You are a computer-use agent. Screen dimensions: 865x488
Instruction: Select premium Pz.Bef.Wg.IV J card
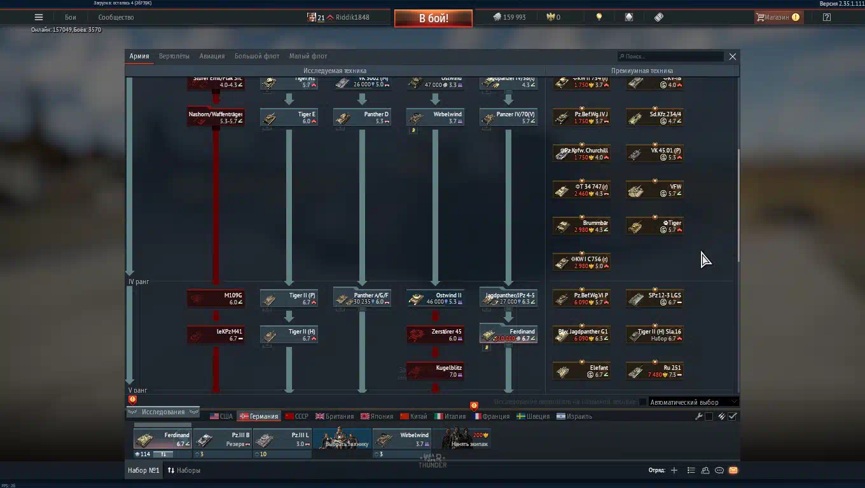(x=581, y=118)
